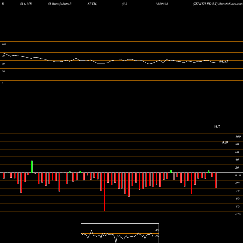Click the 539663 stock code text

163,4
